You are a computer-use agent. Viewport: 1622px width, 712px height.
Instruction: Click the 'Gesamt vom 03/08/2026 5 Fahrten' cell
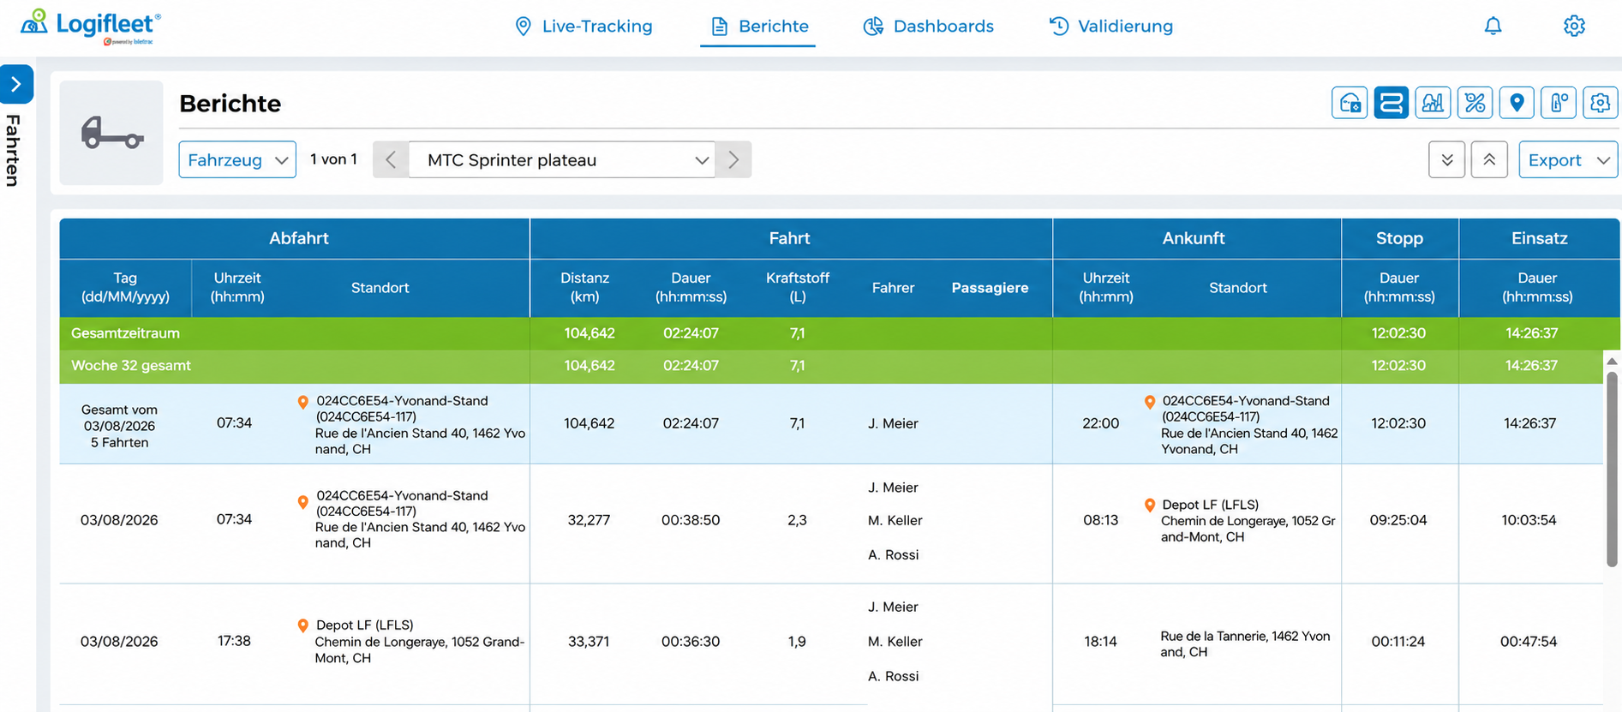(x=120, y=426)
